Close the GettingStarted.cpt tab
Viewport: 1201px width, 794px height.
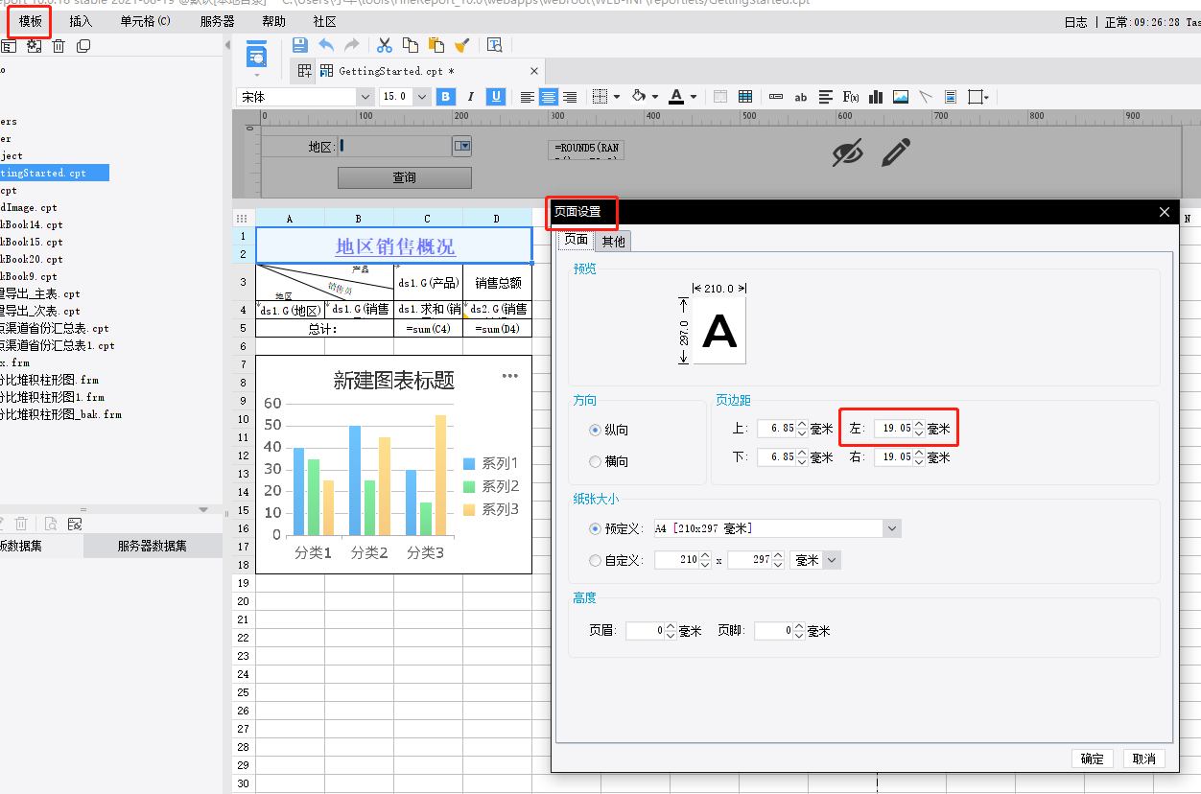point(534,71)
